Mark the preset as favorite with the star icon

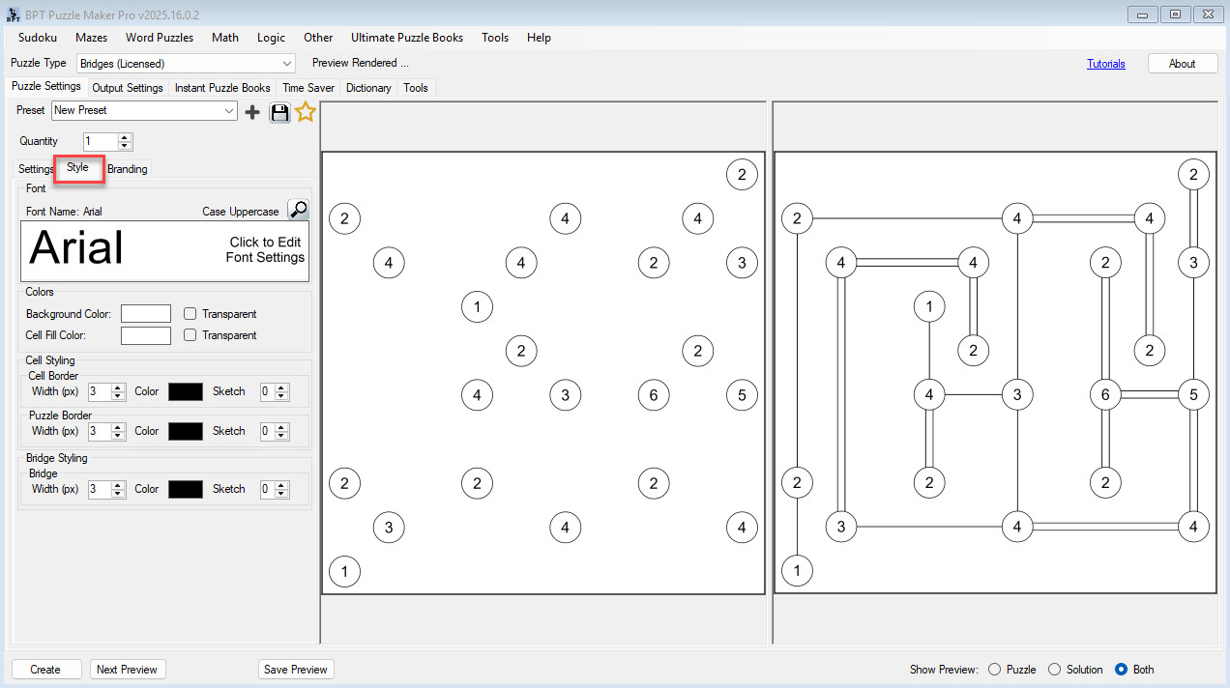click(306, 111)
